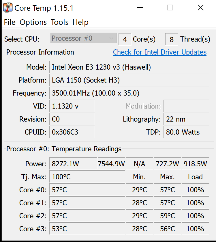Click the Cores count box
Image resolution: width=216 pixels, height=242 pixels.
[125, 39]
